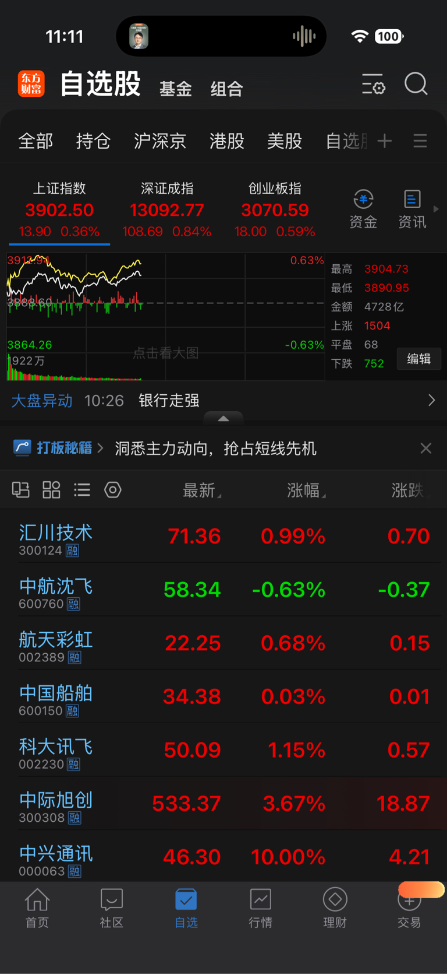Tap the orange badge above 交易
Viewport: 447px width, 974px height.
[421, 889]
